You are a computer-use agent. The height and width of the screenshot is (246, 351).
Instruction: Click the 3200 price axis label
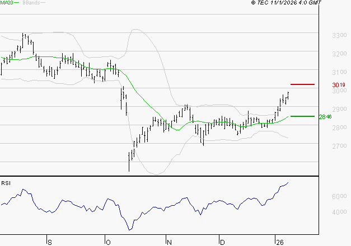[x=339, y=54]
